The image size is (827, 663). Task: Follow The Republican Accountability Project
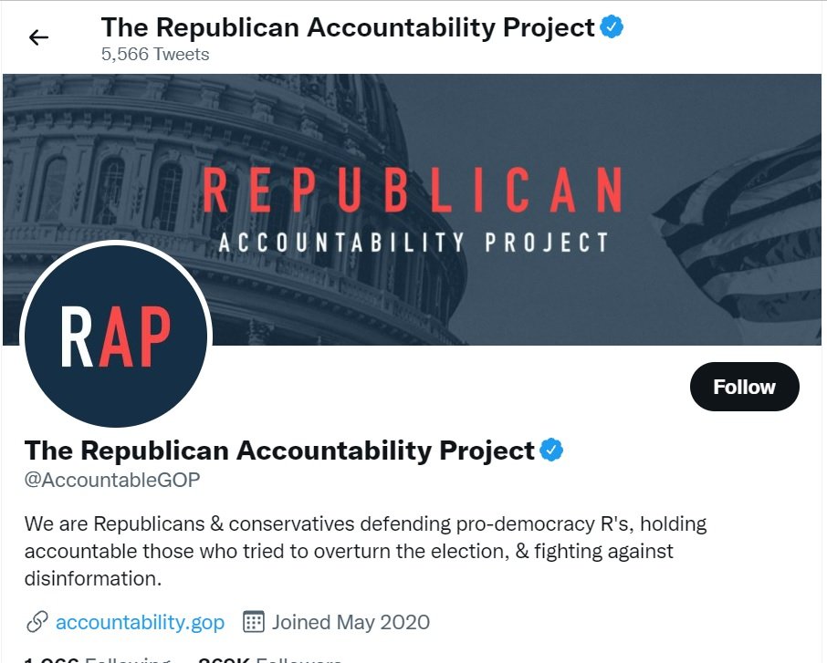pyautogui.click(x=744, y=387)
